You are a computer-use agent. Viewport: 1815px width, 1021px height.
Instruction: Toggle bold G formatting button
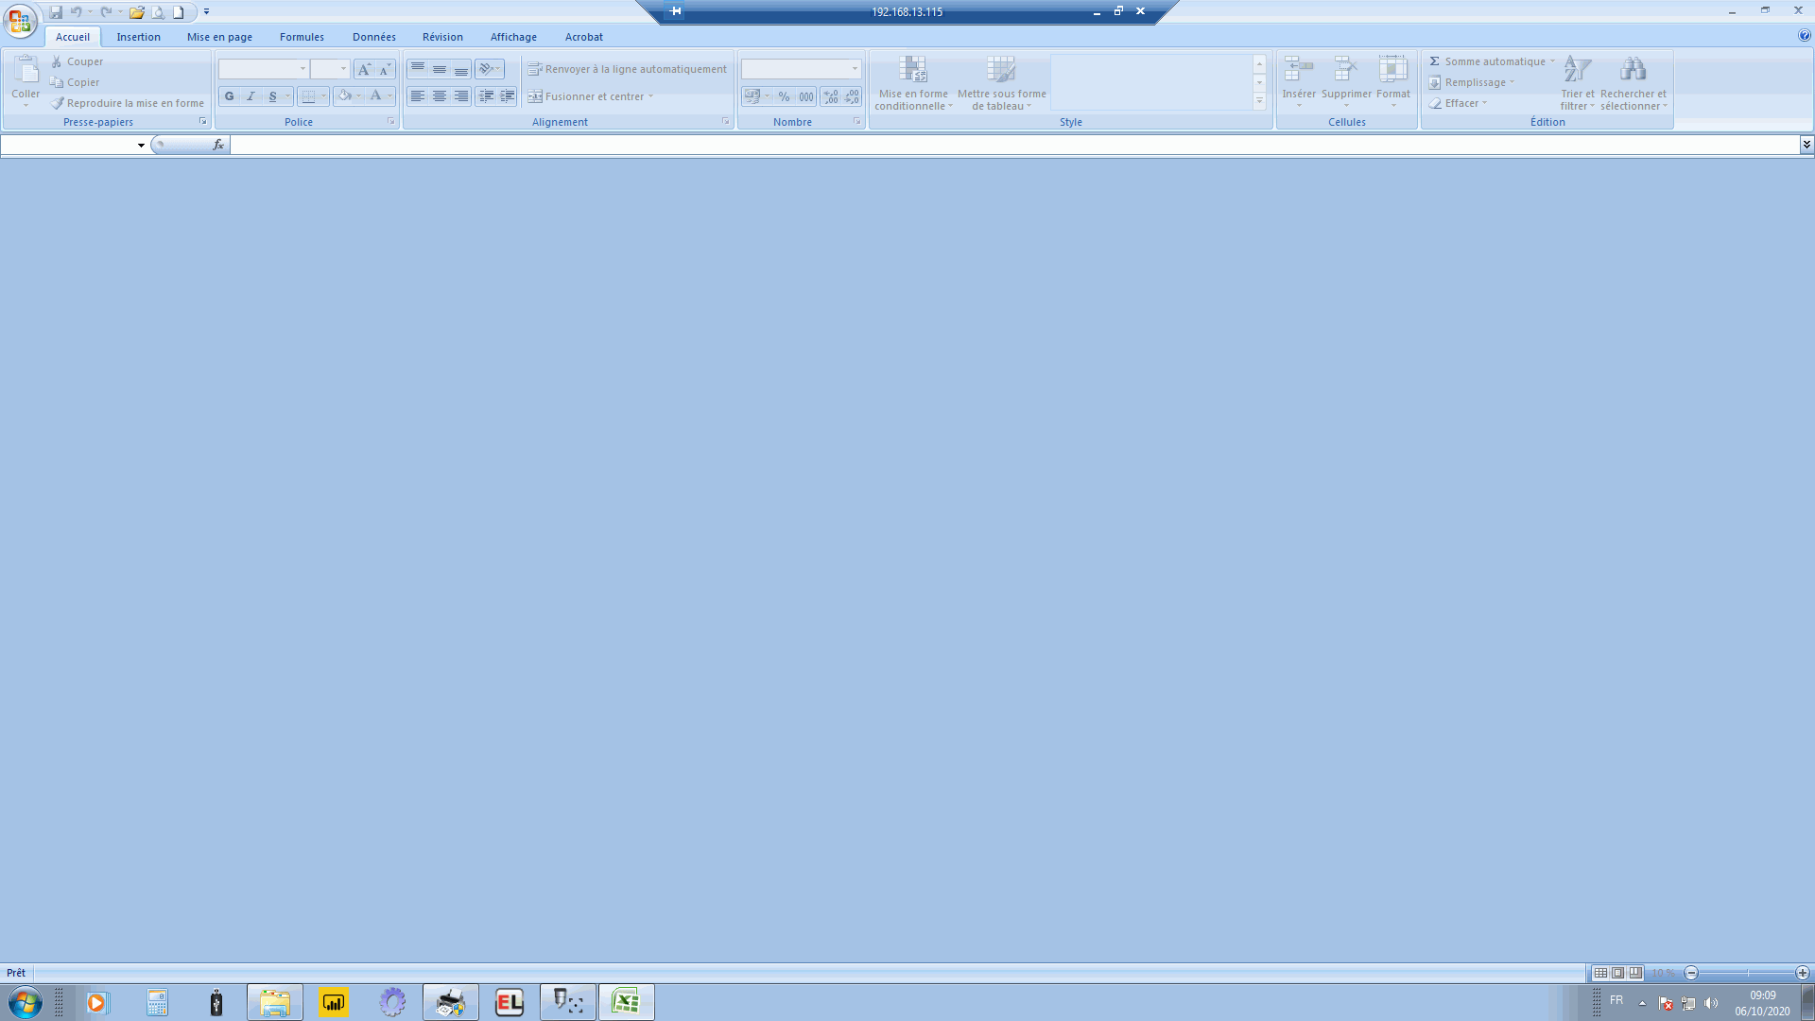(x=229, y=96)
